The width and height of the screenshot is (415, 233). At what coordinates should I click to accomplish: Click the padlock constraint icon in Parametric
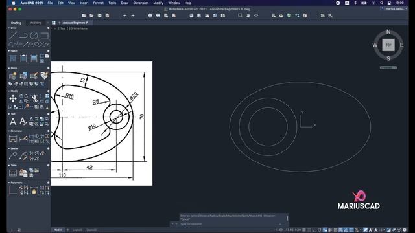pos(34,192)
